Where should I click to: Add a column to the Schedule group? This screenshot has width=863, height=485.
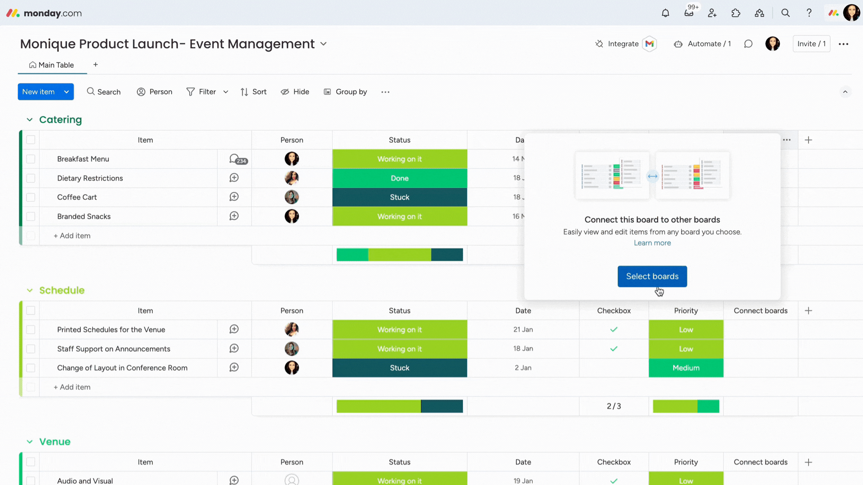[809, 311]
